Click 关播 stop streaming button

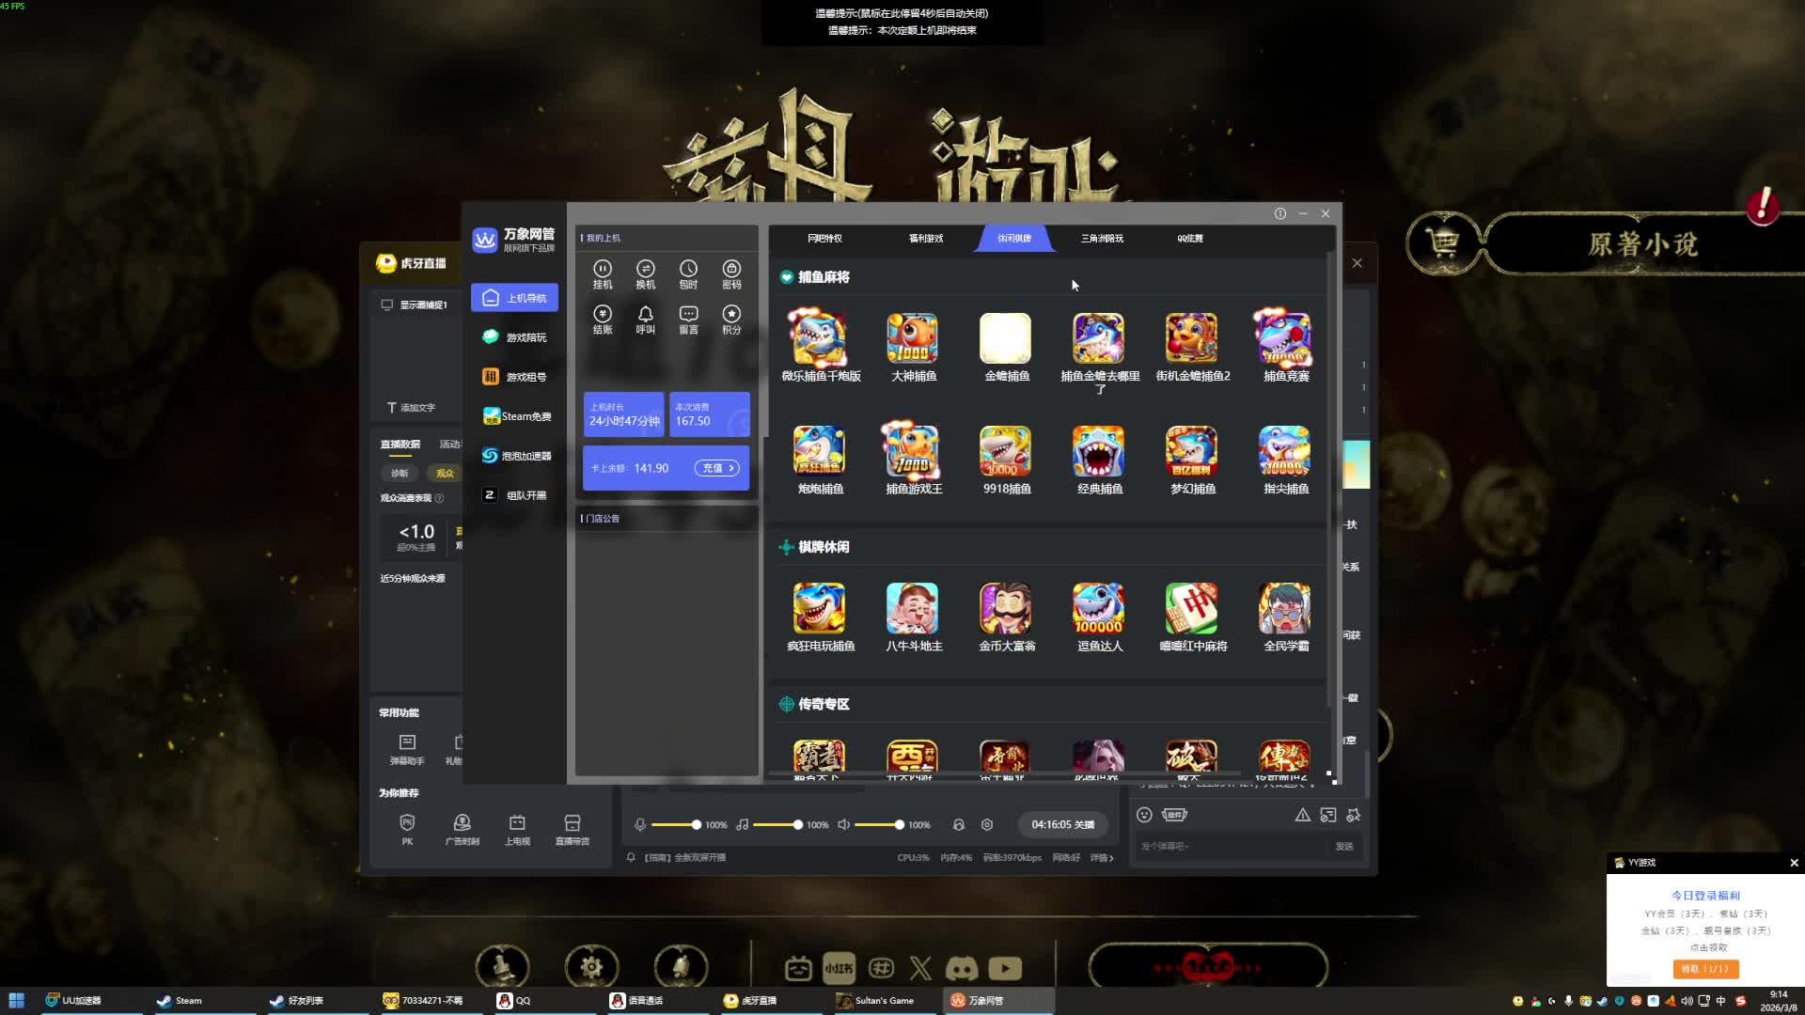1063,825
